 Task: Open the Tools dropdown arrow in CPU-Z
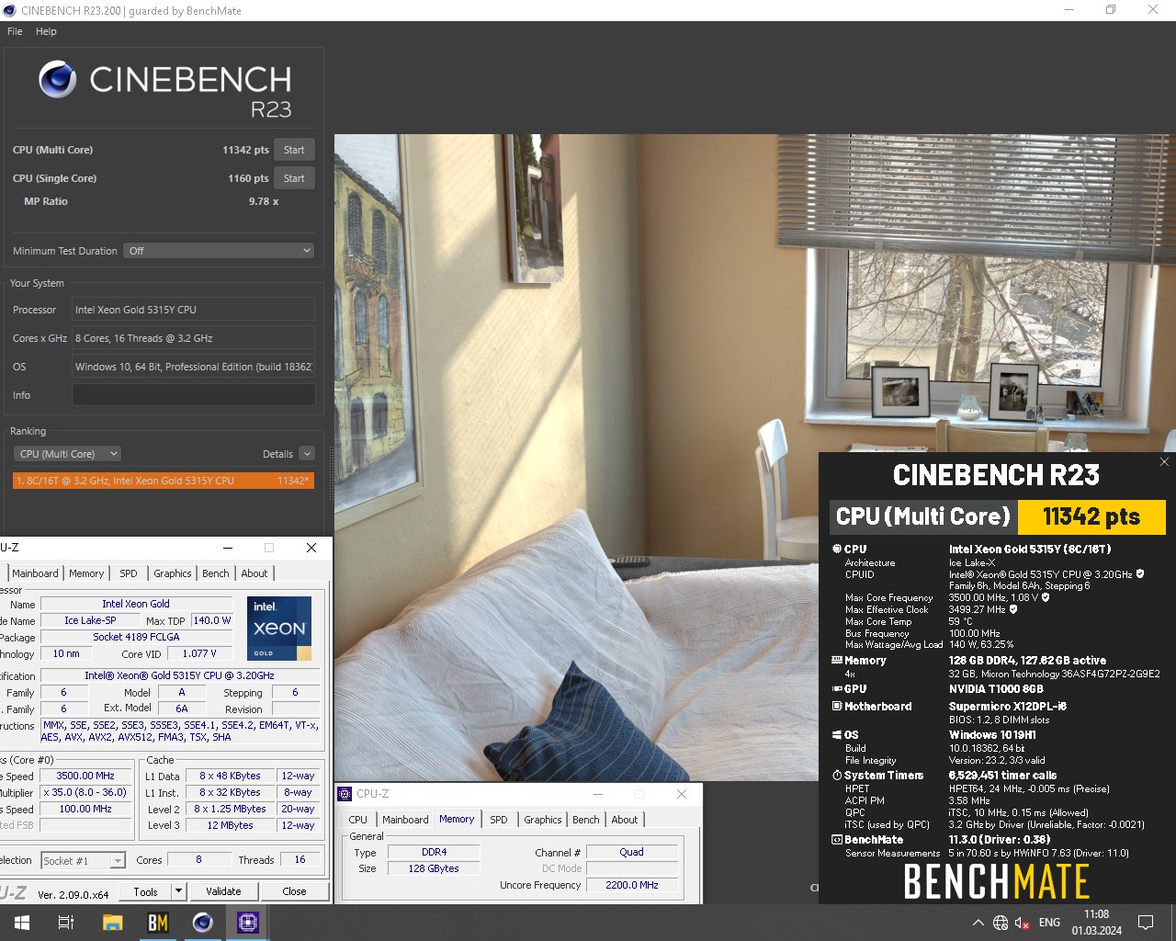point(178,891)
